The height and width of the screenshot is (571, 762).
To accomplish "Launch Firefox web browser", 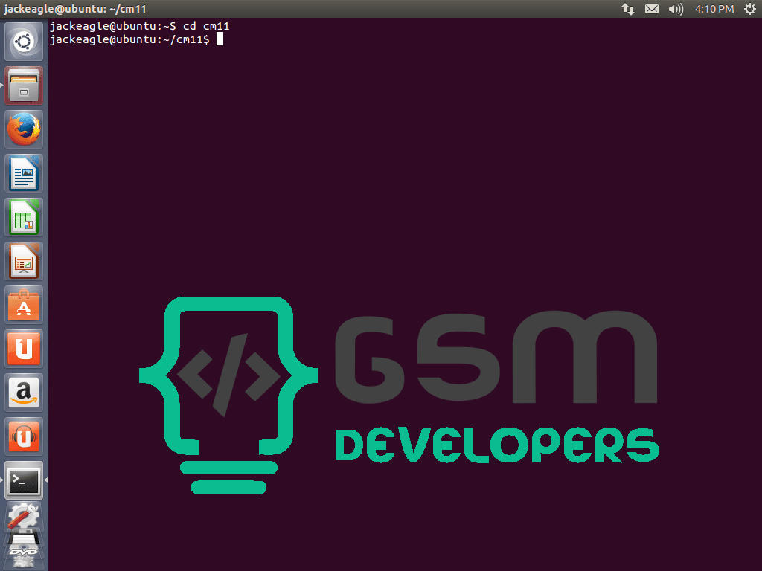I will coord(24,129).
